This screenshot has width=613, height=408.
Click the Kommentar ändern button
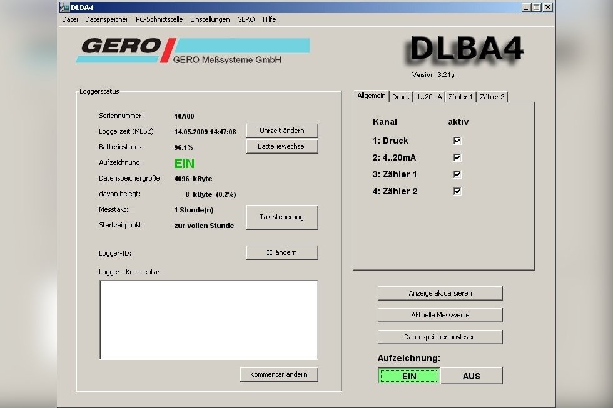click(x=279, y=374)
